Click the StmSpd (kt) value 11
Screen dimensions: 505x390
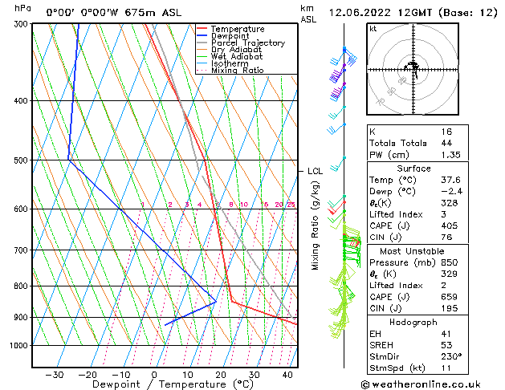coord(446,368)
